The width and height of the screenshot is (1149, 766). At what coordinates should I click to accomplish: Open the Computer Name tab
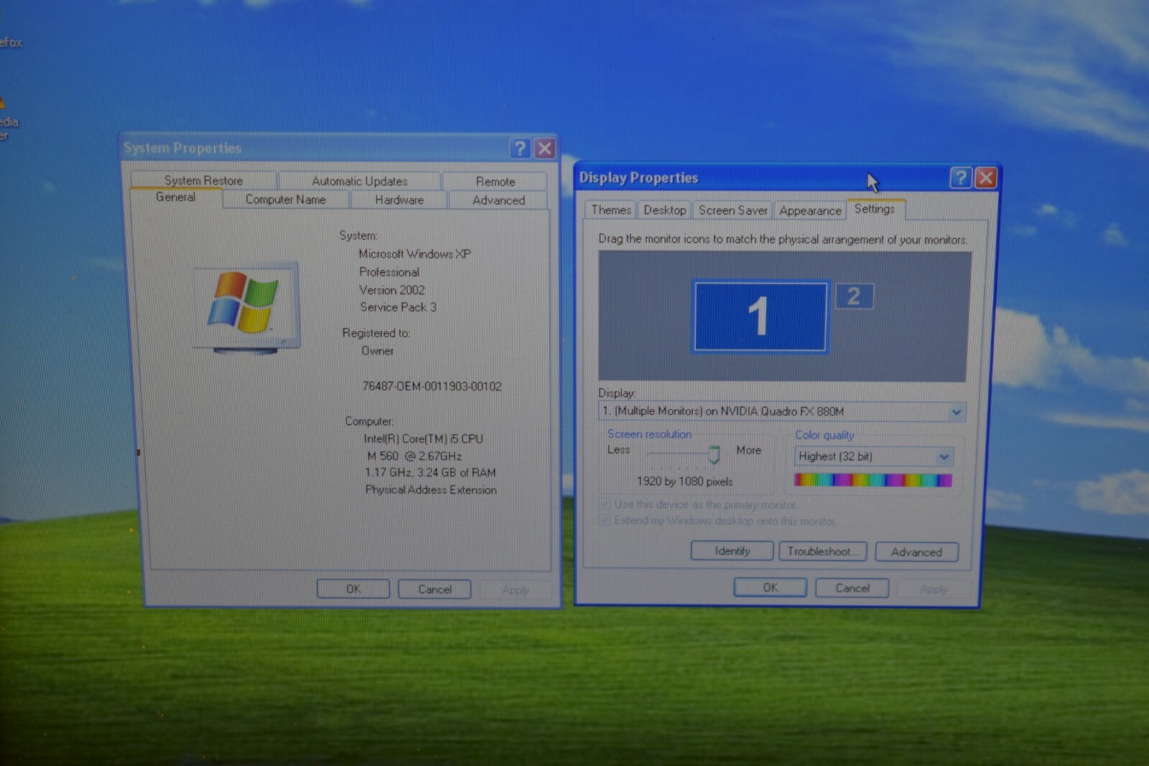click(x=286, y=200)
